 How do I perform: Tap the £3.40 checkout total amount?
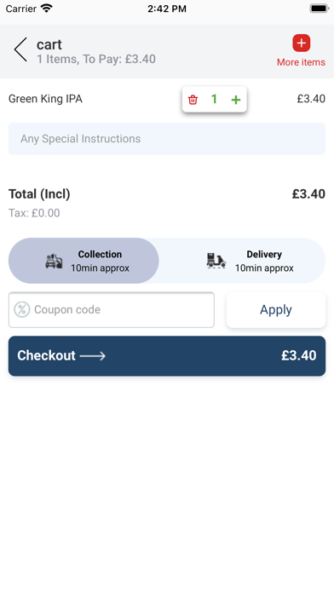click(x=299, y=355)
